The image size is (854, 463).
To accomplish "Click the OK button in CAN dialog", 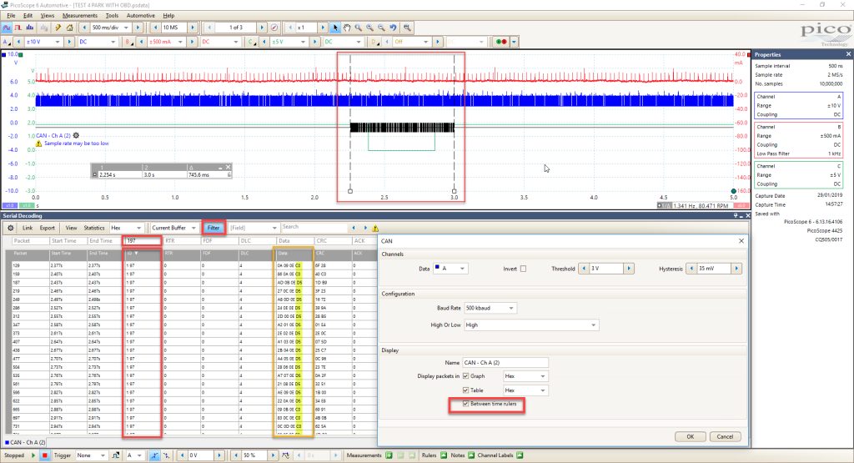I will [690, 436].
